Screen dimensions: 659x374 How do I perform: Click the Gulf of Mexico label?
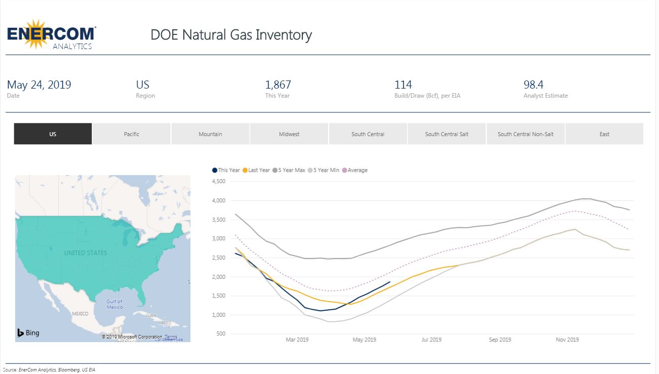coord(114,304)
